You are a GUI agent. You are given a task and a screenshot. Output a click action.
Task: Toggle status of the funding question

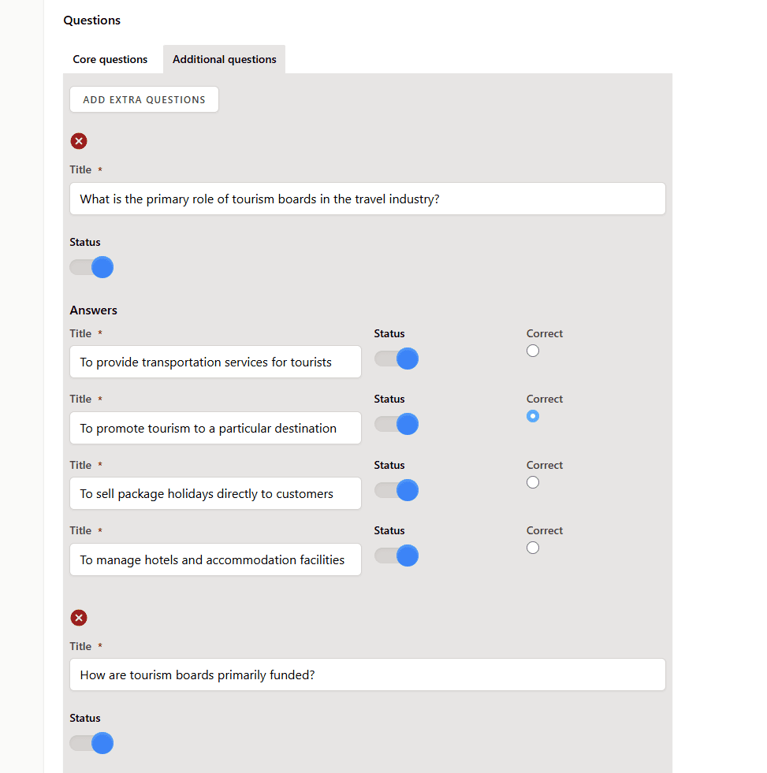(x=91, y=743)
